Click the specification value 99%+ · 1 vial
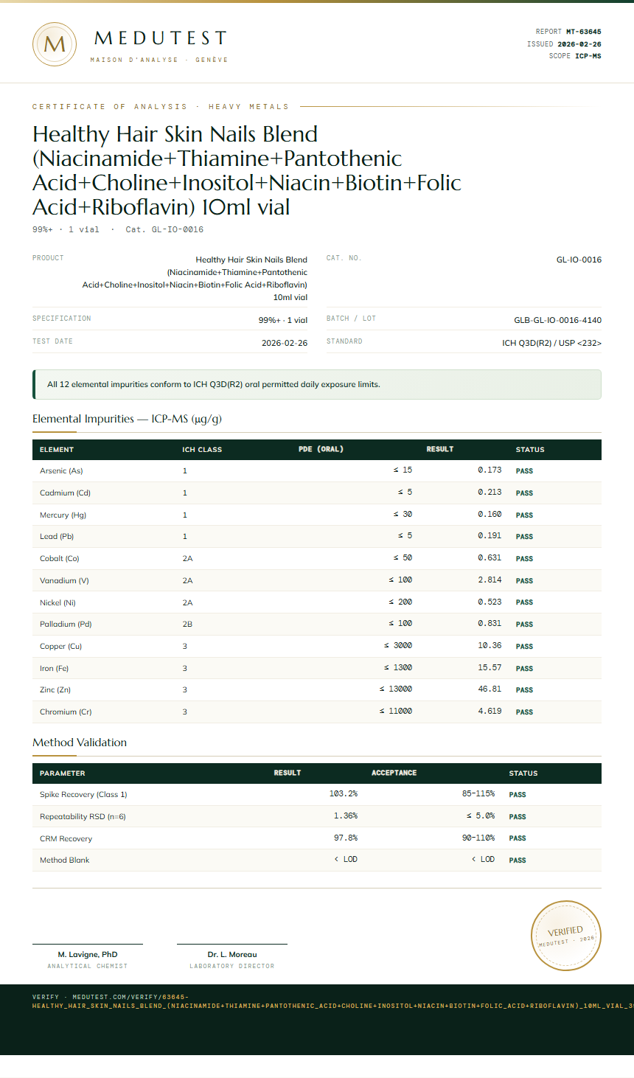Image resolution: width=634 pixels, height=1078 pixels. 283,320
